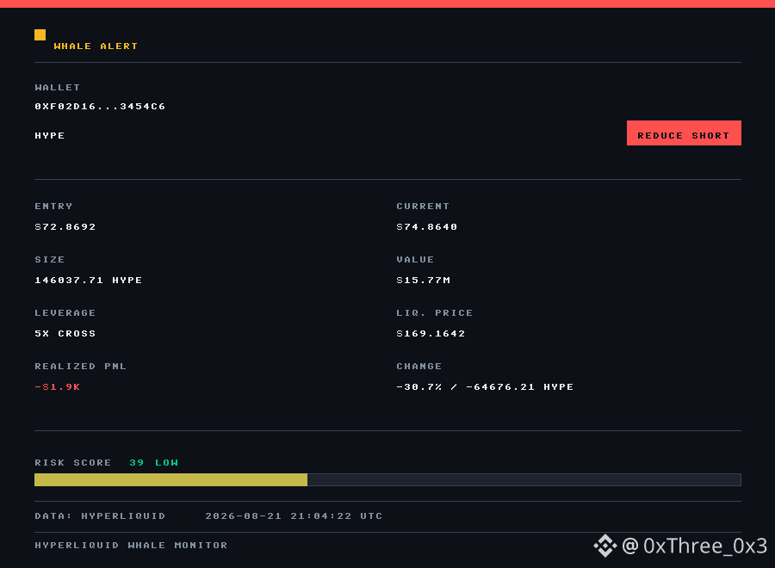Click the yellow square alert icon
This screenshot has height=568, width=775.
click(x=40, y=34)
